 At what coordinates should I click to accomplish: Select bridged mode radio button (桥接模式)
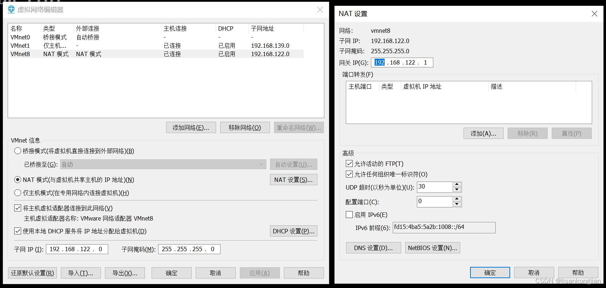[17, 151]
